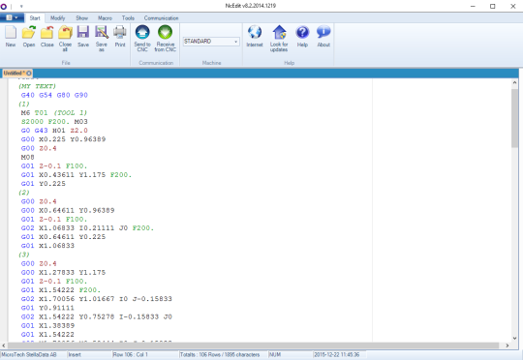Save the program with Save icon
Image resolution: width=523 pixels, height=360 pixels.
(x=83, y=36)
